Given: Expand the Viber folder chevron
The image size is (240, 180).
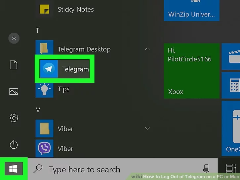Looking at the screenshot, I should tap(147, 129).
